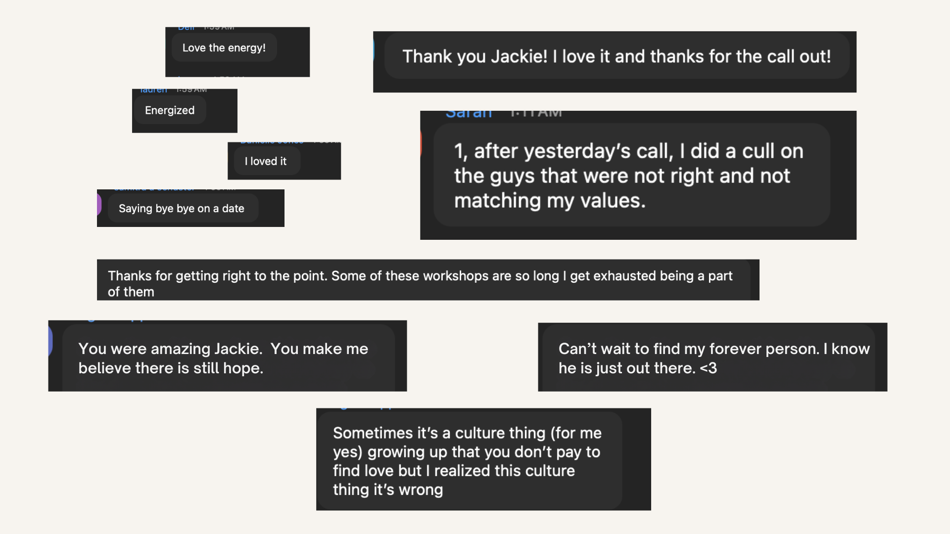Image resolution: width=950 pixels, height=534 pixels.
Task: Click the timestamp beside Sarah's name
Action: coord(536,114)
